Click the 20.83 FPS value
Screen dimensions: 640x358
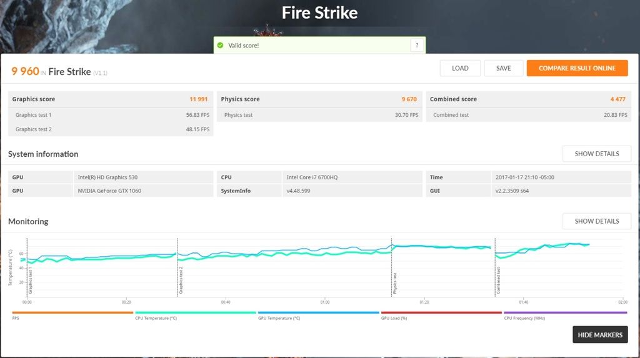[616, 115]
